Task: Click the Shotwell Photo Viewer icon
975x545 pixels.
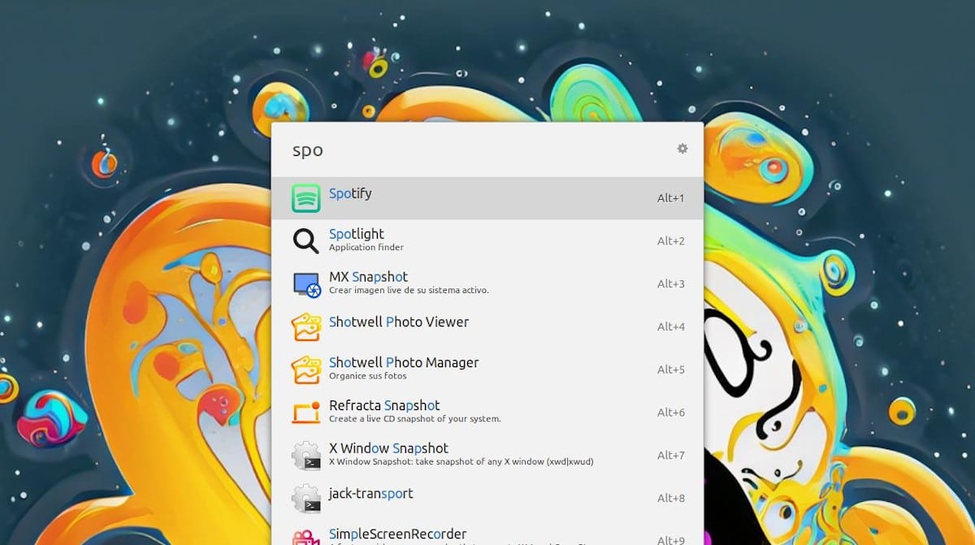Action: point(306,325)
